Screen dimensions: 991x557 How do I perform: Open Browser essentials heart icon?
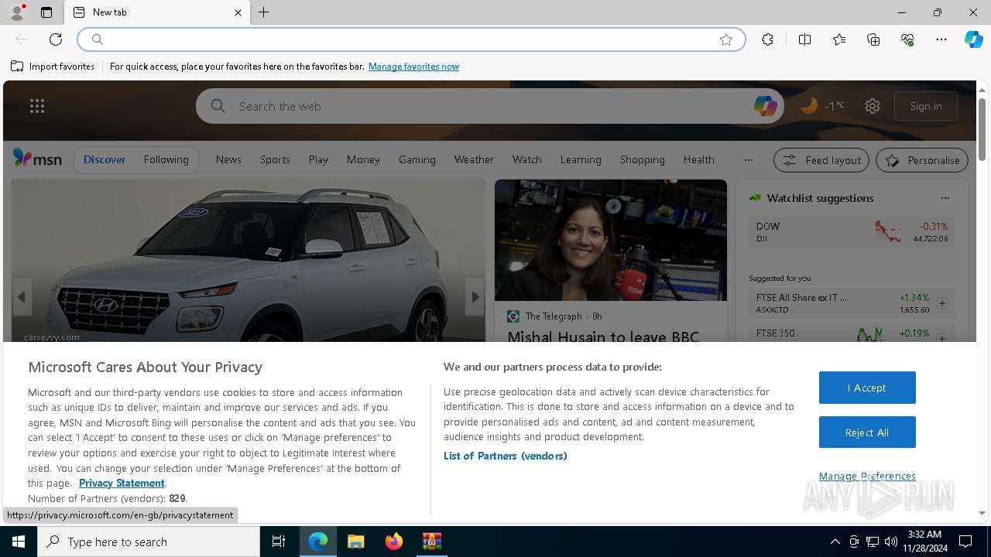click(x=907, y=39)
